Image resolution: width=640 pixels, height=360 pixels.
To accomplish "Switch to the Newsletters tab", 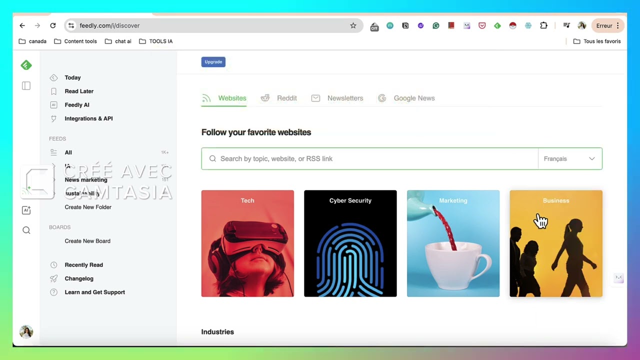I will pos(337,98).
